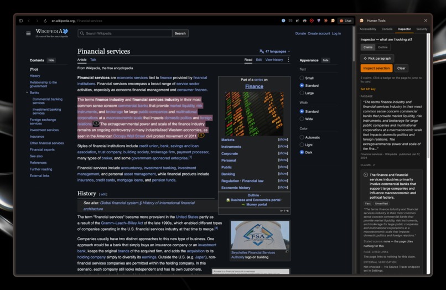Hide the Contents sidebar
The image size is (446, 290).
[x=51, y=60]
